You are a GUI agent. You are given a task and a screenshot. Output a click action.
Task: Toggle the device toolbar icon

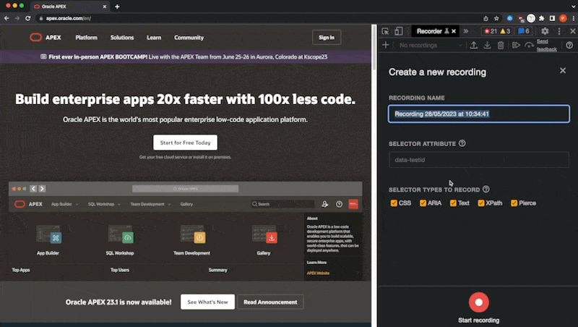(x=399, y=31)
